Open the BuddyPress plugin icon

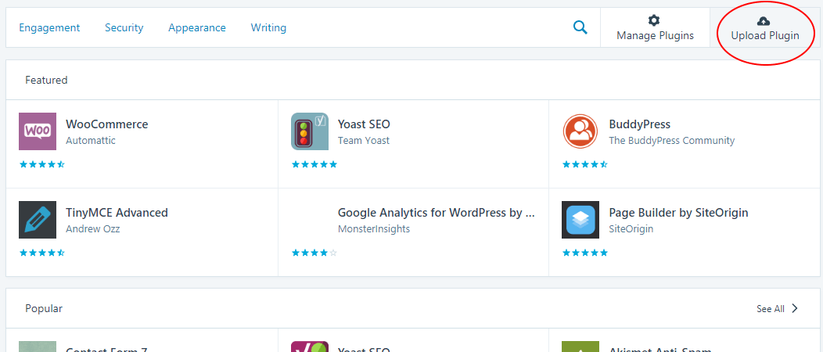pyautogui.click(x=580, y=131)
